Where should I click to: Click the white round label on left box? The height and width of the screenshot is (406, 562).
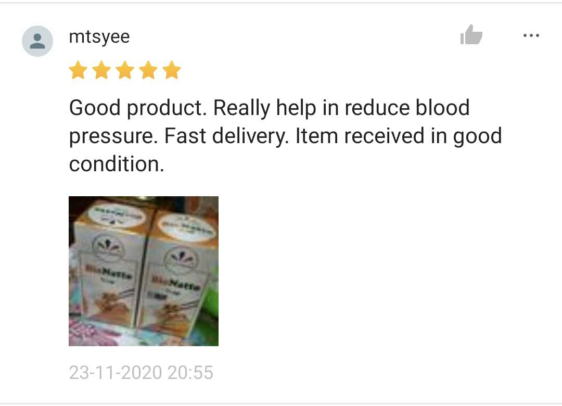click(x=117, y=215)
